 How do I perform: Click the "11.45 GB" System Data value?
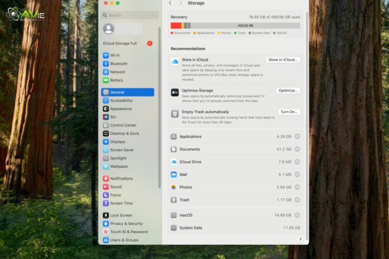click(x=292, y=228)
